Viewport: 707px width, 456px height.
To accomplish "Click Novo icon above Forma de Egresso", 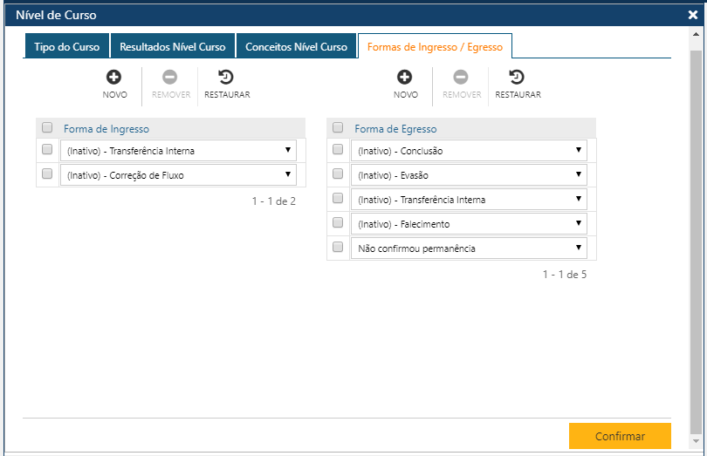I will [x=405, y=78].
